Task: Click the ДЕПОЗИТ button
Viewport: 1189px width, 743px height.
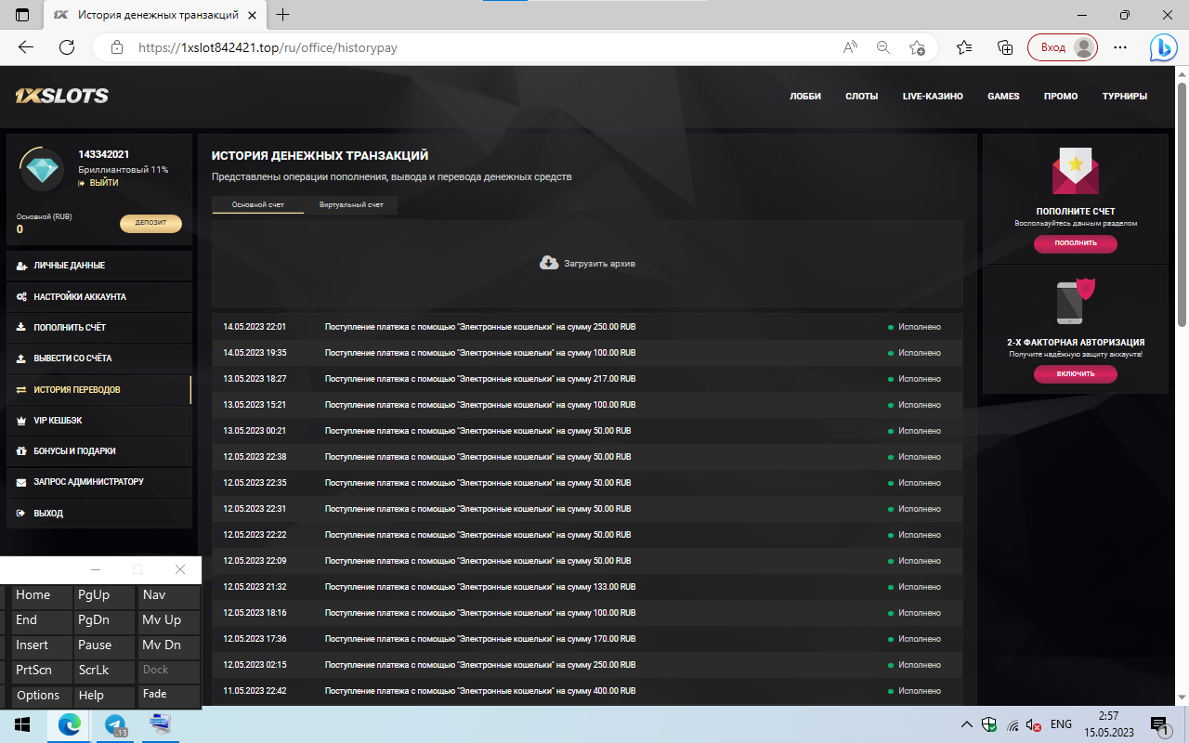Action: (x=150, y=223)
